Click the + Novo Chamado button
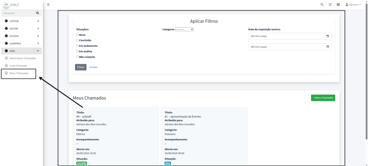The height and width of the screenshot is (166, 368). pyautogui.click(x=323, y=98)
